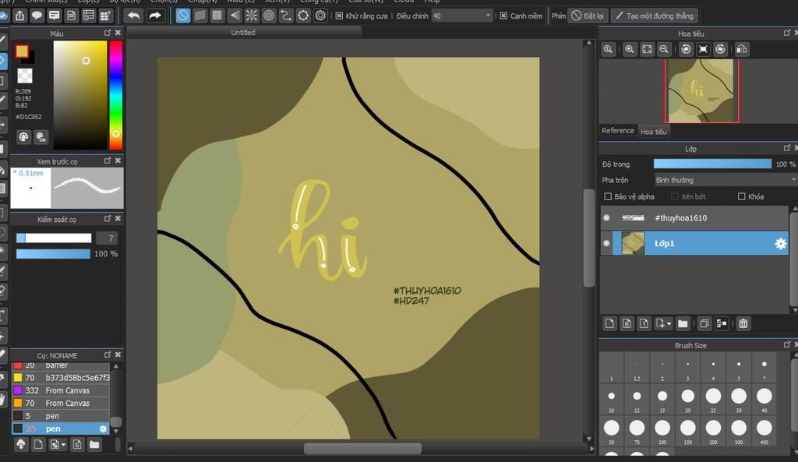Select the b373d58bc5e67f3 brush

(61, 378)
